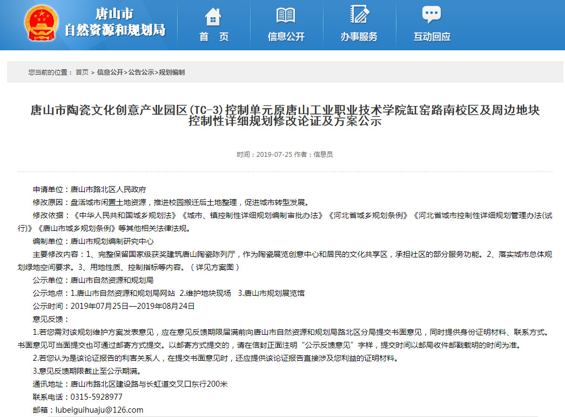
Task: Click the 唐山市自然资源和规划局 site title in header
Action: pyautogui.click(x=115, y=23)
